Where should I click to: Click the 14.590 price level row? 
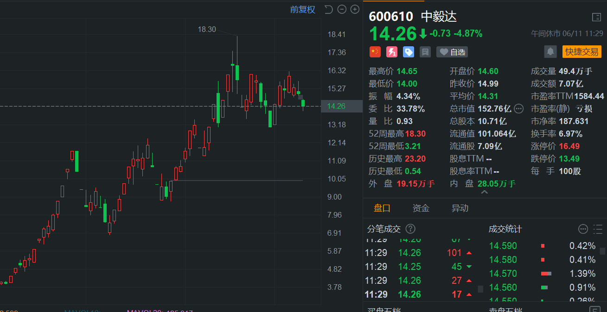[x=543, y=246]
